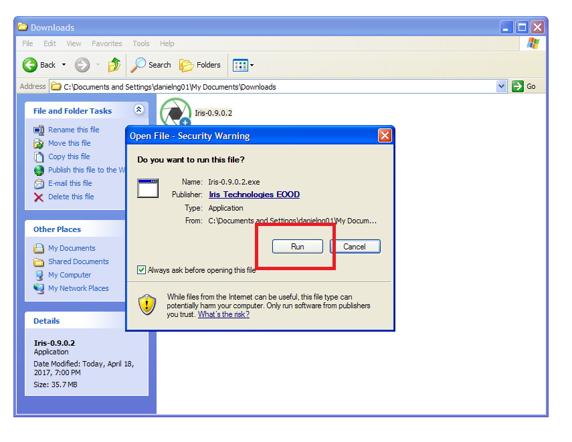Image resolution: width=572 pixels, height=442 pixels.
Task: Click the My Computer icon
Action: click(39, 275)
